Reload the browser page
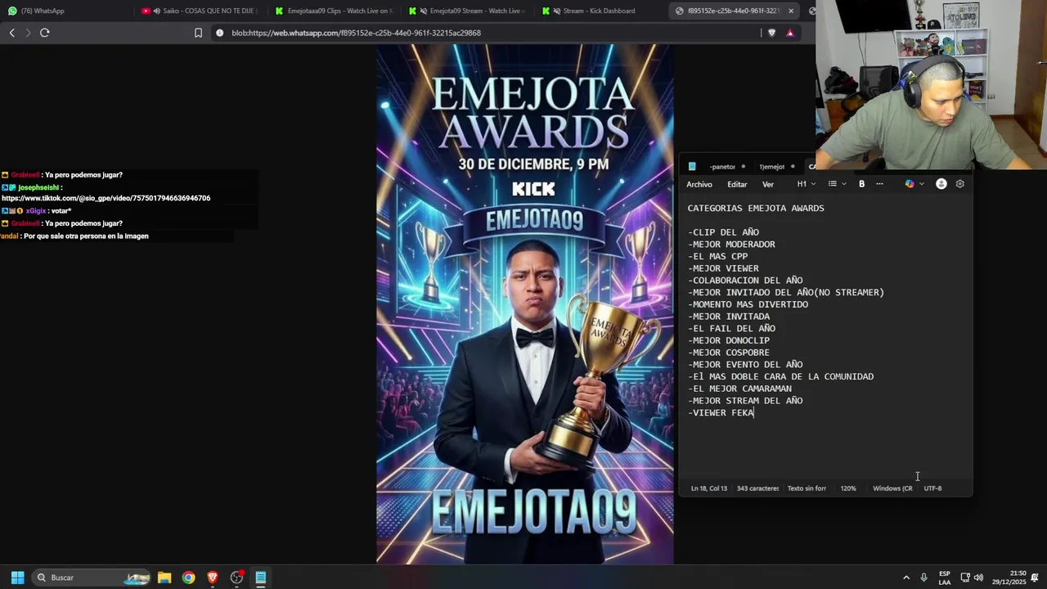Viewport: 1047px width, 589px height. click(45, 33)
